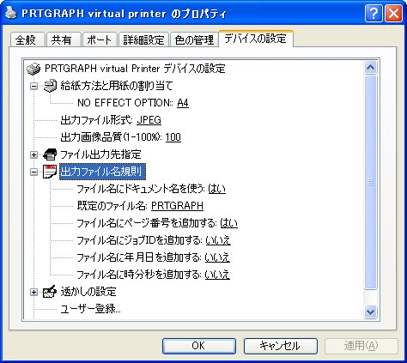Click the printer icon in the title bar

[11, 13]
